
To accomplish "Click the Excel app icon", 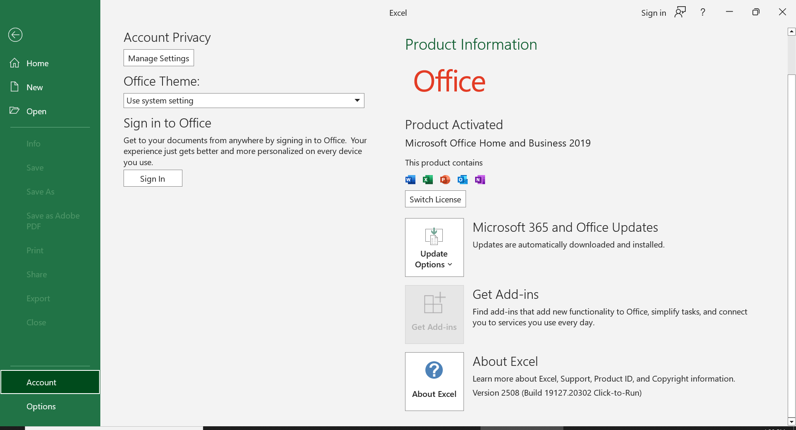I will point(428,180).
